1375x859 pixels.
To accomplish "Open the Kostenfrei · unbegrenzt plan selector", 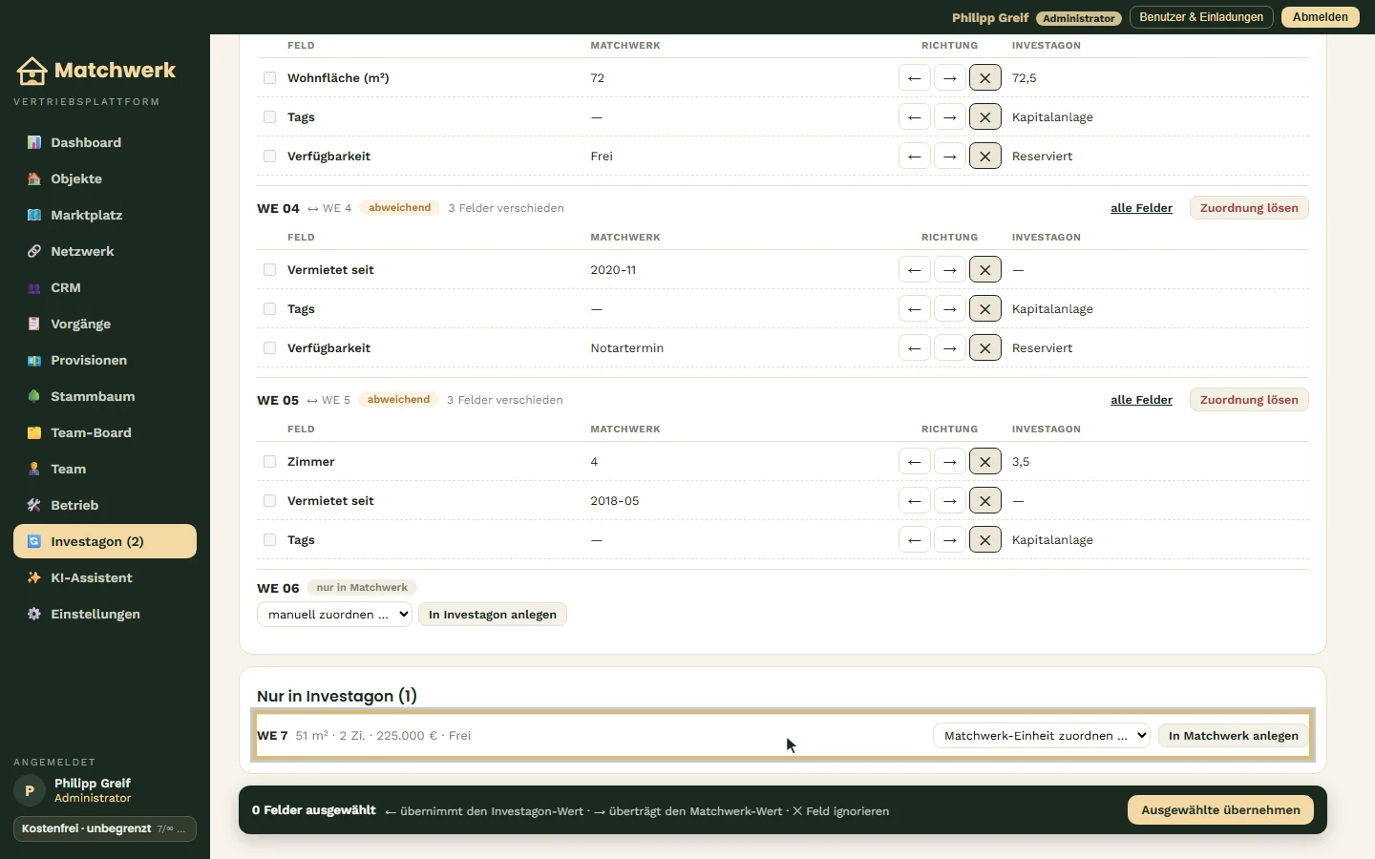I will pos(105,828).
